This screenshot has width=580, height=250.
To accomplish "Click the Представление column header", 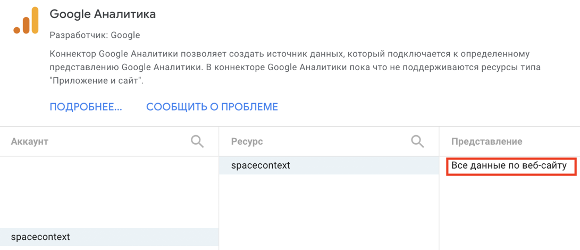I will click(x=487, y=141).
